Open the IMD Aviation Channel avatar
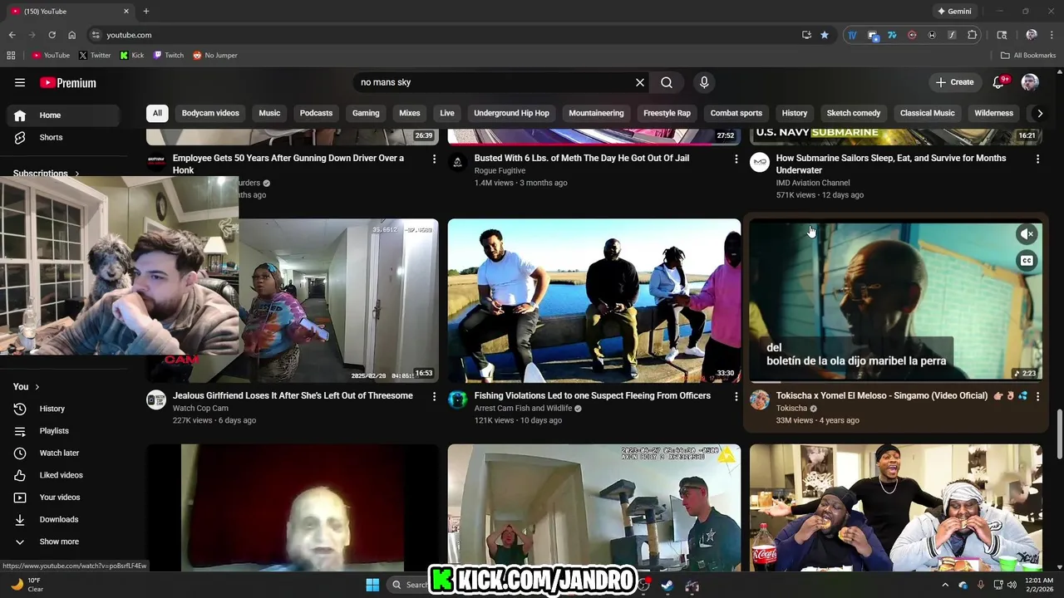The image size is (1064, 598). 760,162
